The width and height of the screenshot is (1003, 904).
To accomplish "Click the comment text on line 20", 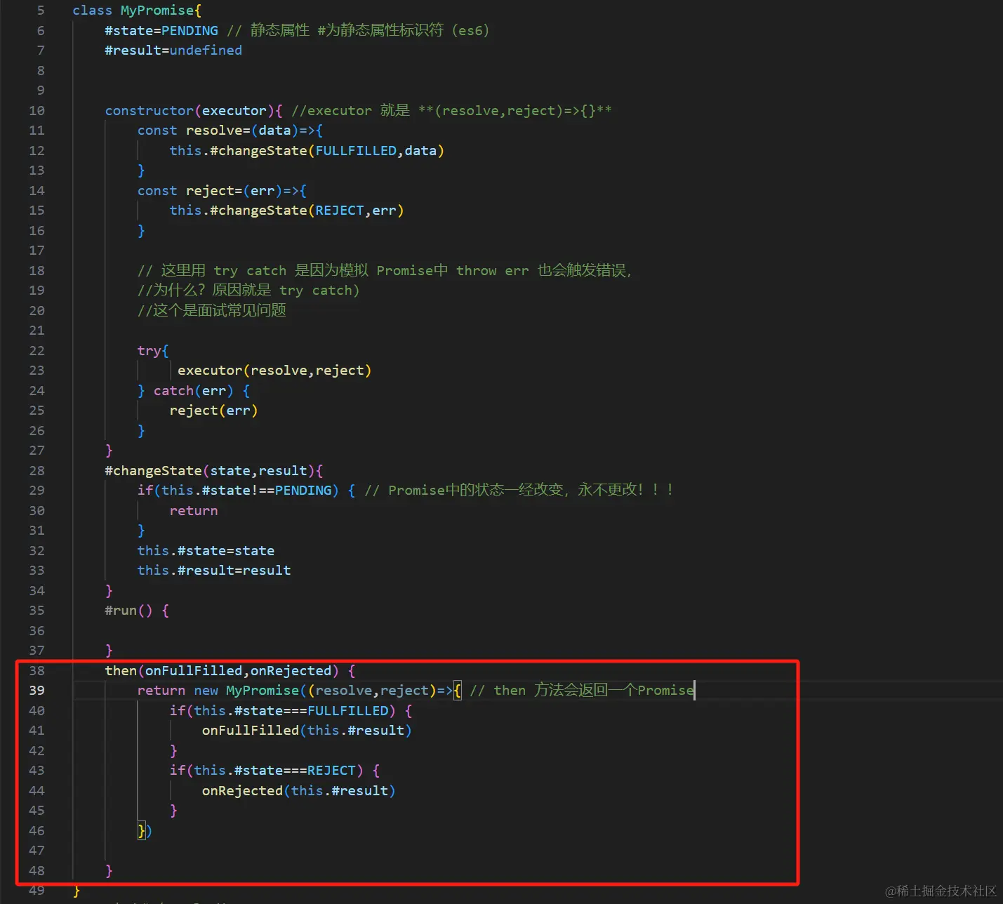I will 212,311.
